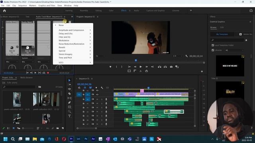This screenshot has width=255, height=143.
Task: Select the Slip tool
Action: (x=69, y=98)
